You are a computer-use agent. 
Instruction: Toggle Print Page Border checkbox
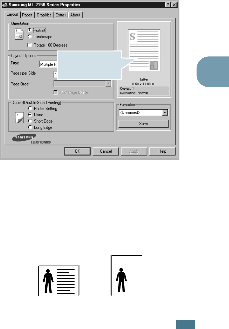pos(72,92)
